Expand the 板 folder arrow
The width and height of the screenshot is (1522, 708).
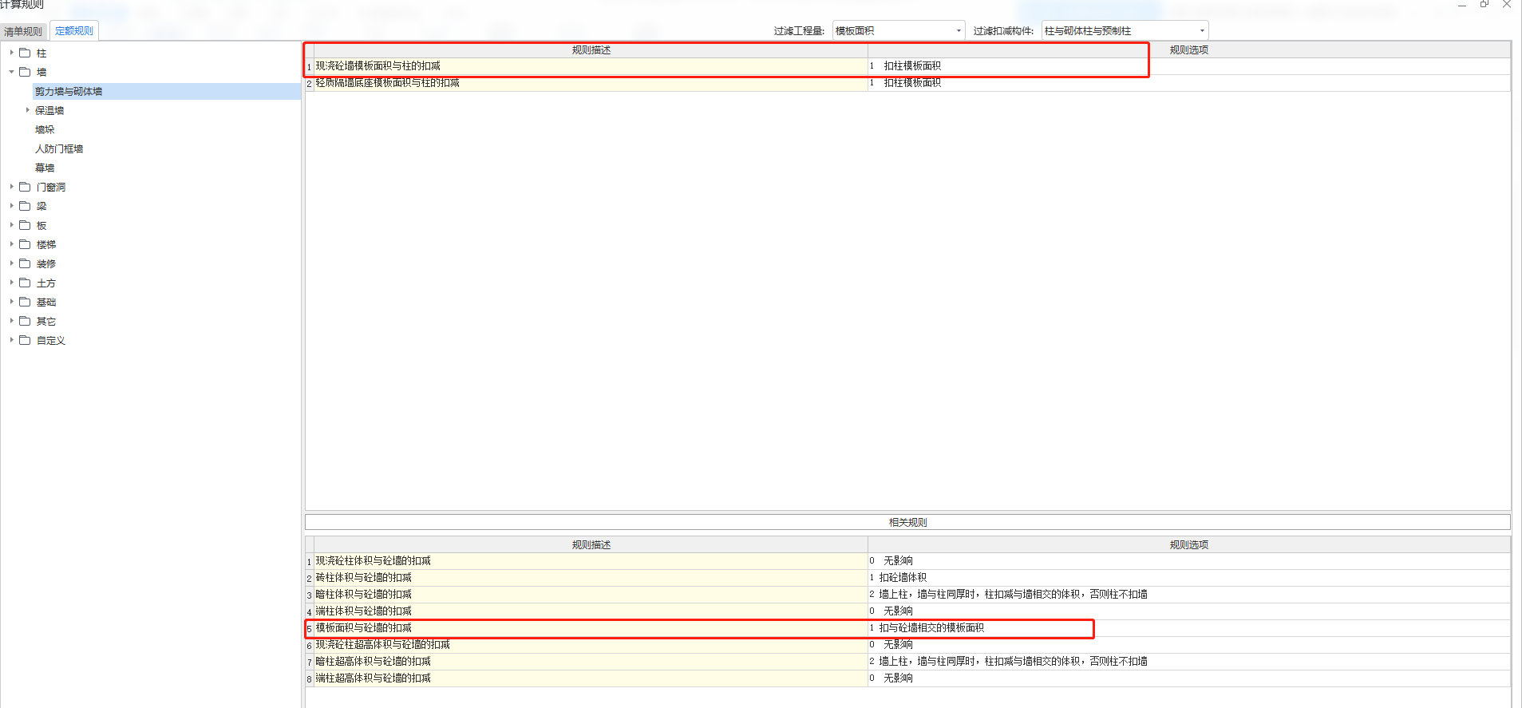point(11,225)
